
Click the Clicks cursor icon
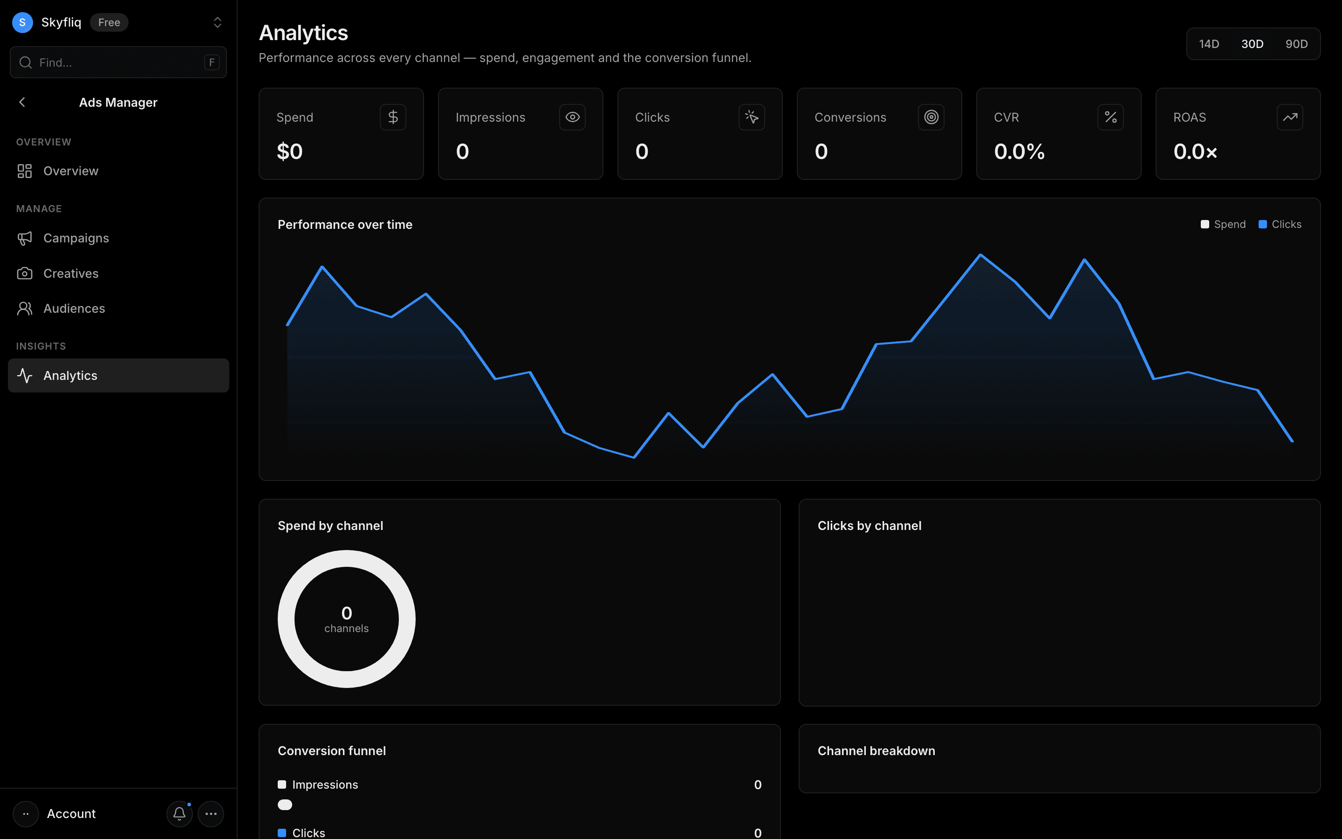click(x=752, y=117)
